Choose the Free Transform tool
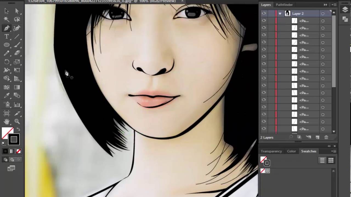This screenshot has height=197, width=351. point(17,70)
